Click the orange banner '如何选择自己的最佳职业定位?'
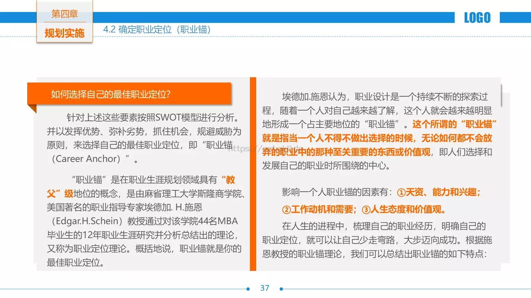This screenshot has width=531, height=298. (129, 94)
